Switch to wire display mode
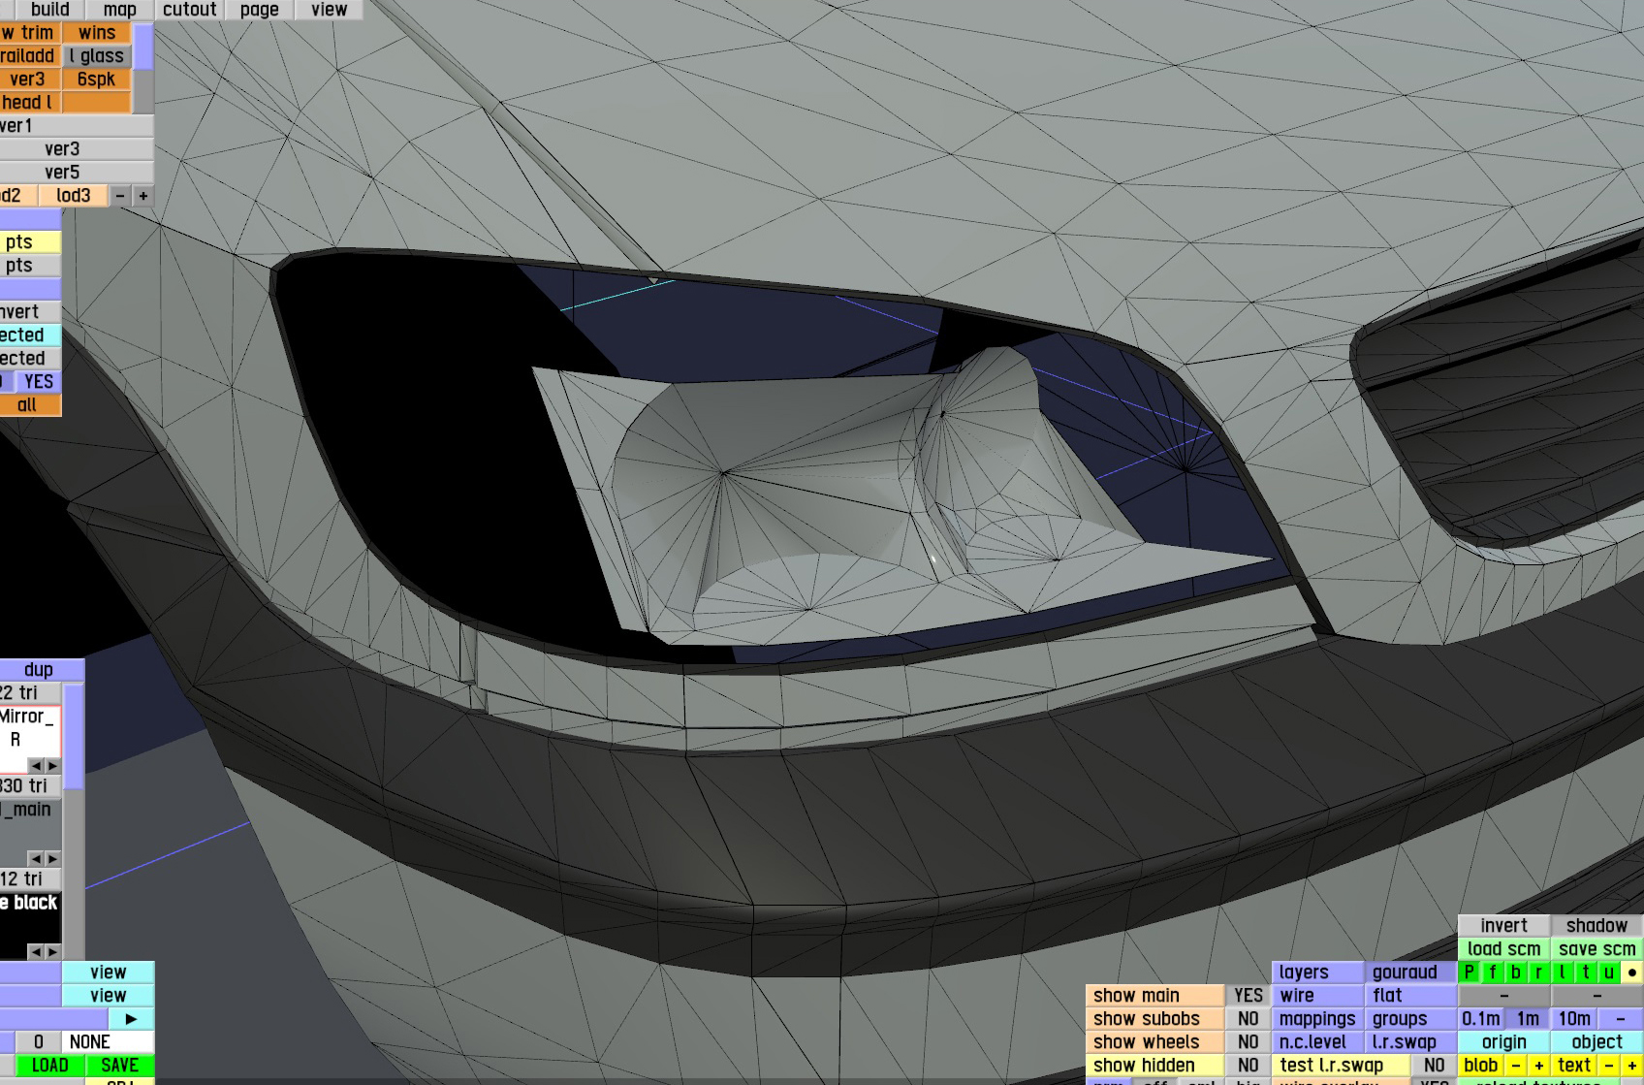This screenshot has height=1085, width=1644. click(x=1317, y=996)
